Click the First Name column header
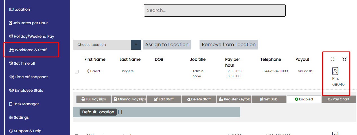The width and height of the screenshot is (357, 135). 95,59
